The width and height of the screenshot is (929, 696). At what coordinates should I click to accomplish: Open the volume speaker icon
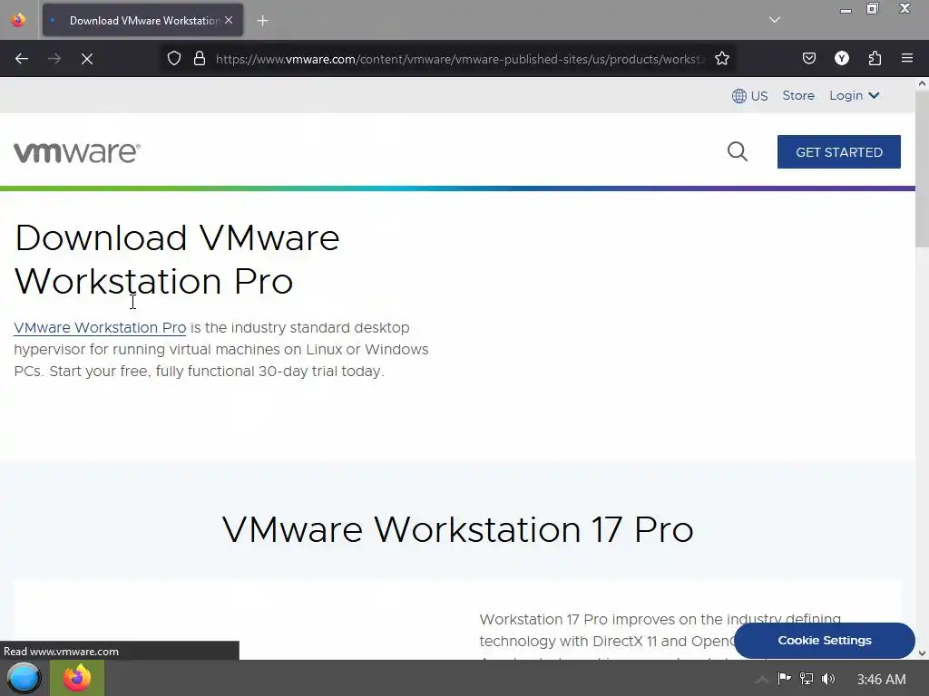pos(828,679)
